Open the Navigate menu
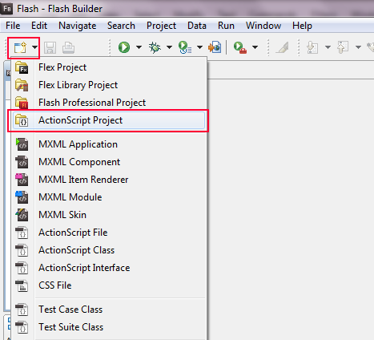 (x=78, y=26)
